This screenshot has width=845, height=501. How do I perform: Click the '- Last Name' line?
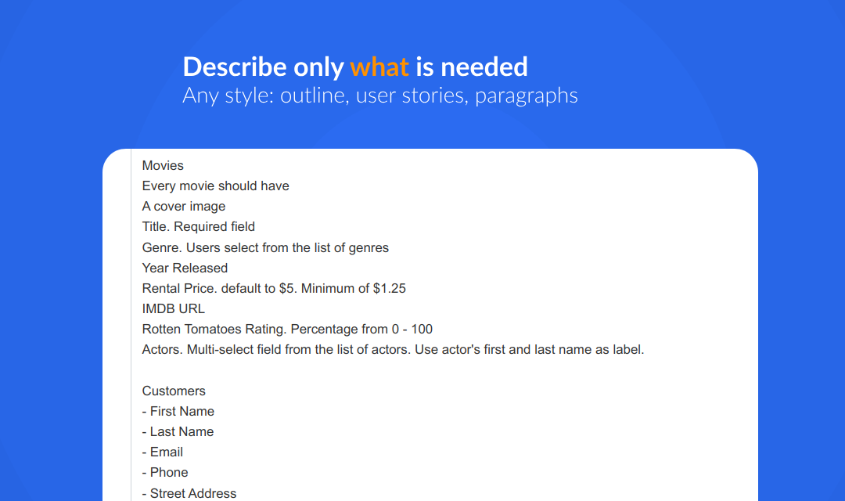pos(178,432)
